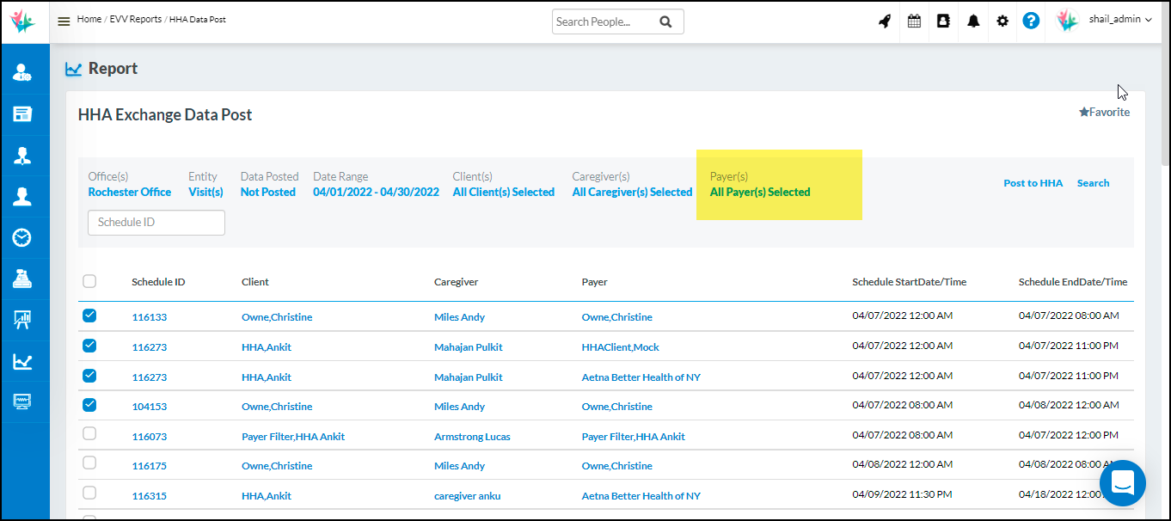Open settings with the gear icon
Viewport: 1171px width, 521px height.
1002,21
